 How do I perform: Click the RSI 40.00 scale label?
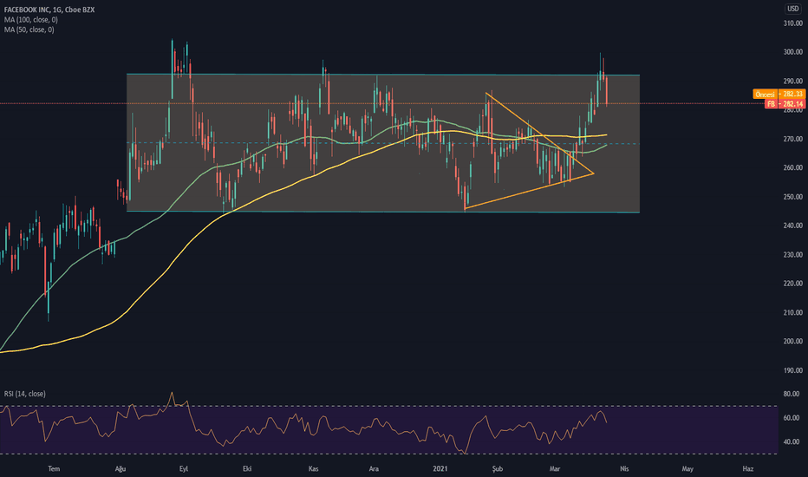792,442
